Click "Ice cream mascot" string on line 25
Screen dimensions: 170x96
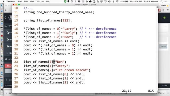coord(72,70)
